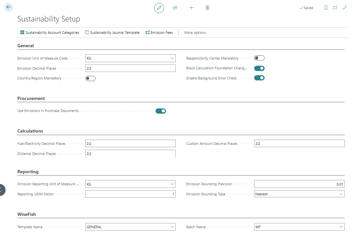Expand the Batch Name dropdown
Image resolution: width=356 pixels, height=238 pixels.
[x=341, y=227]
